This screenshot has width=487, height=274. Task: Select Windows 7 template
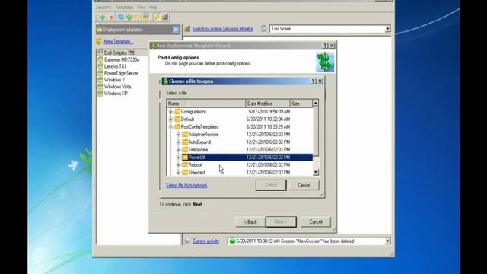114,80
